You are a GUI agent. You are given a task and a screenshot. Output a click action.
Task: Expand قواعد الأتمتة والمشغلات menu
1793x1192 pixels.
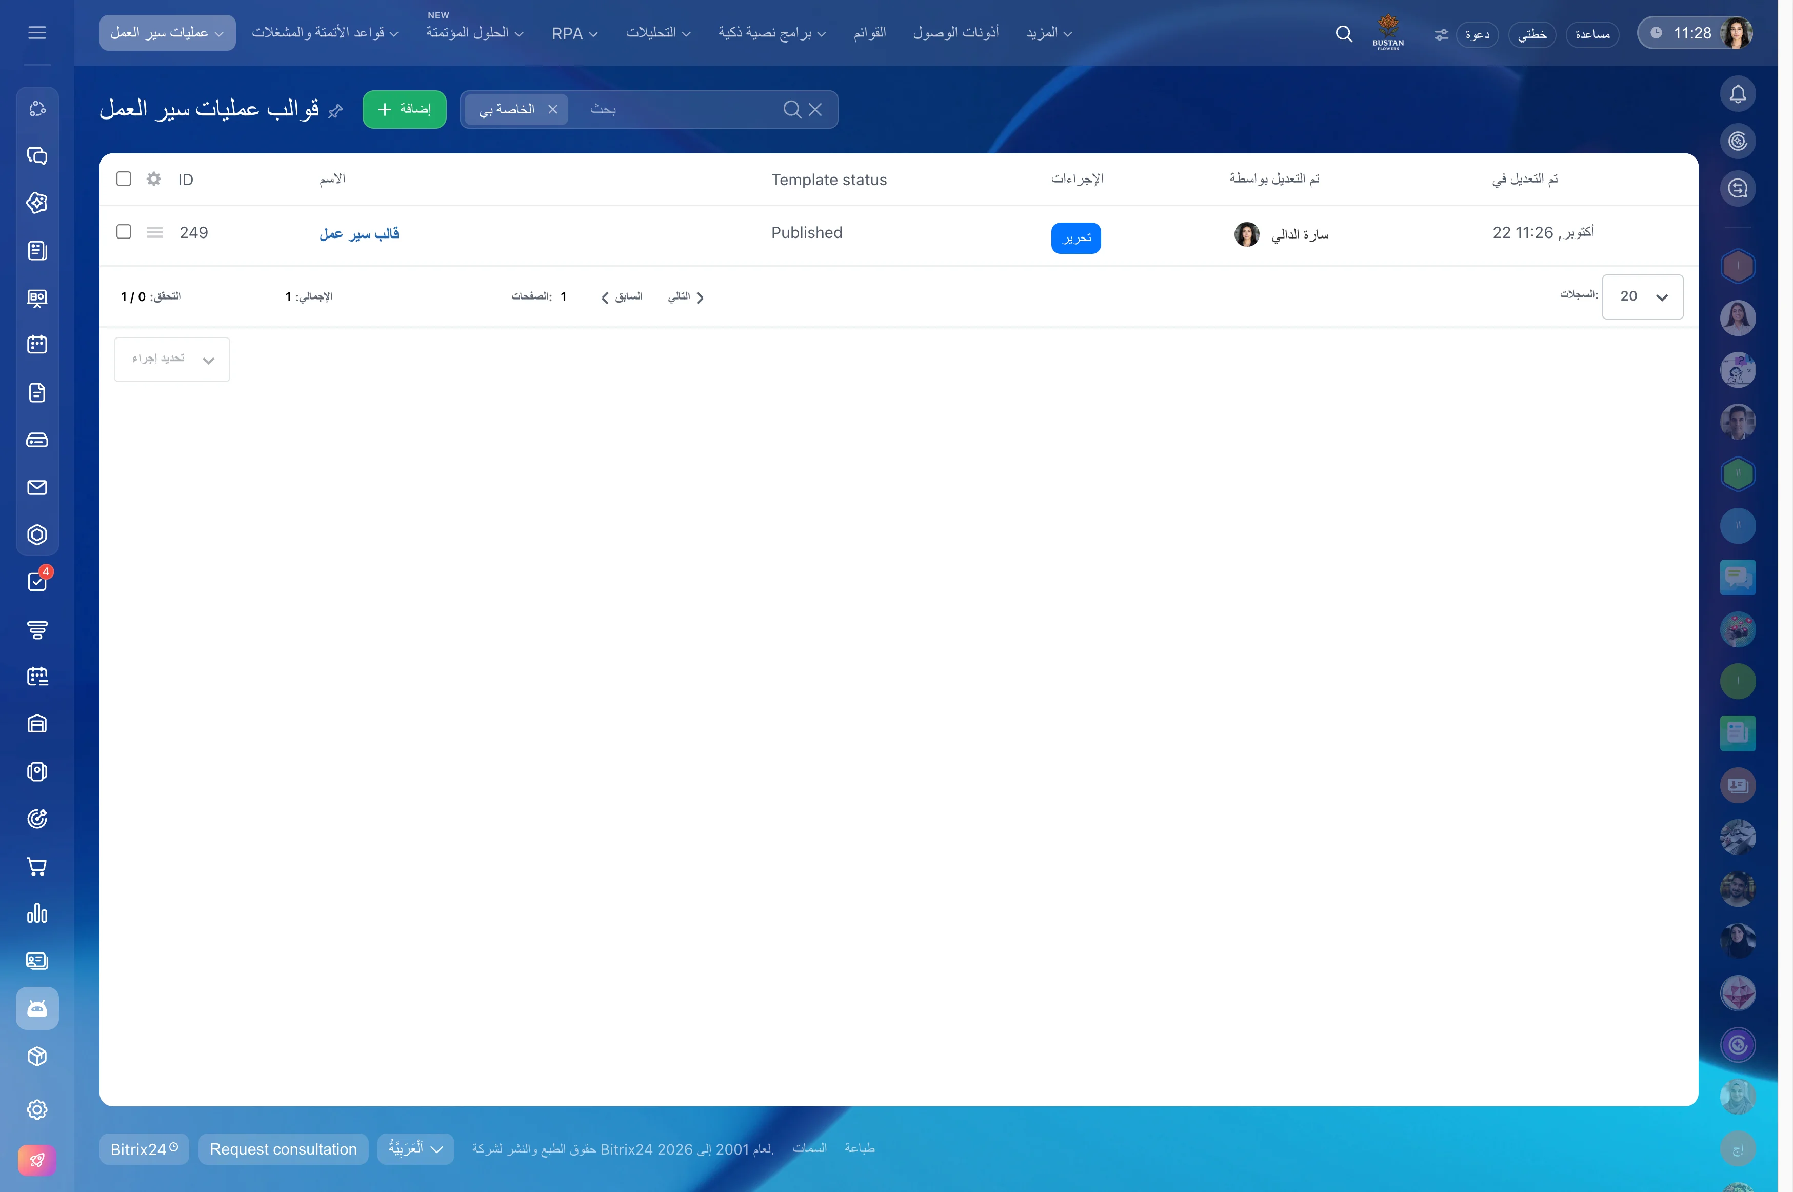click(x=325, y=33)
